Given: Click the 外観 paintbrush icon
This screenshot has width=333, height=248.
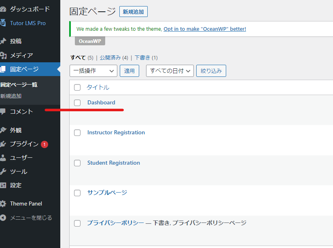Looking at the screenshot, I should tap(3, 130).
